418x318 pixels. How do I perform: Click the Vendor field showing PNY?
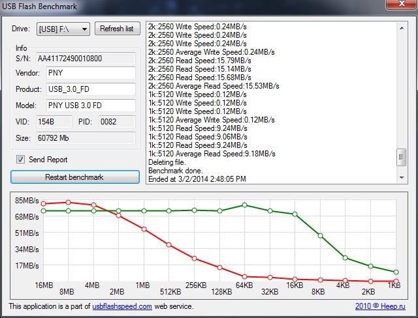tap(91, 73)
